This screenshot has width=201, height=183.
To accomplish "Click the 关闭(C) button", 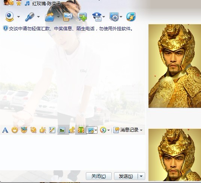I will [99, 176].
